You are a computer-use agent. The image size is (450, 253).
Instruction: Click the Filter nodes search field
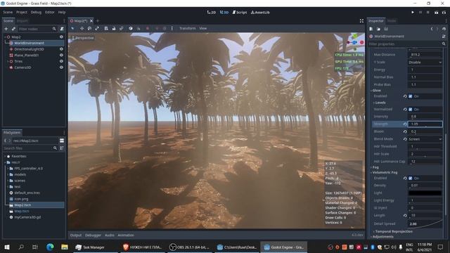pyautogui.click(x=37, y=29)
